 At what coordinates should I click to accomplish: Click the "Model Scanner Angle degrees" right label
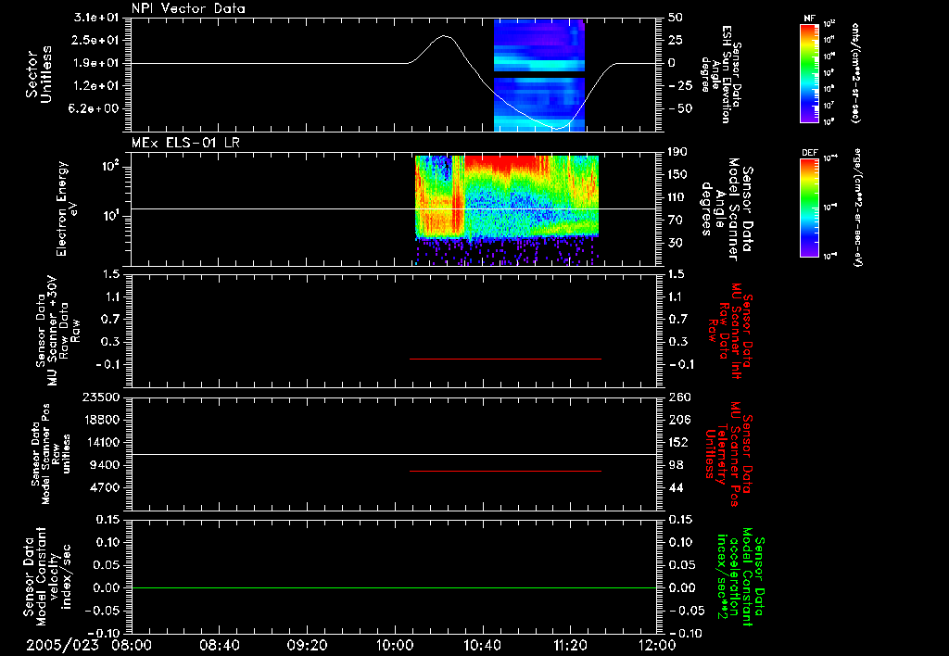coord(727,209)
